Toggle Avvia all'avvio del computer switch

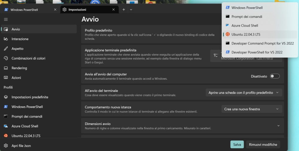point(274,76)
